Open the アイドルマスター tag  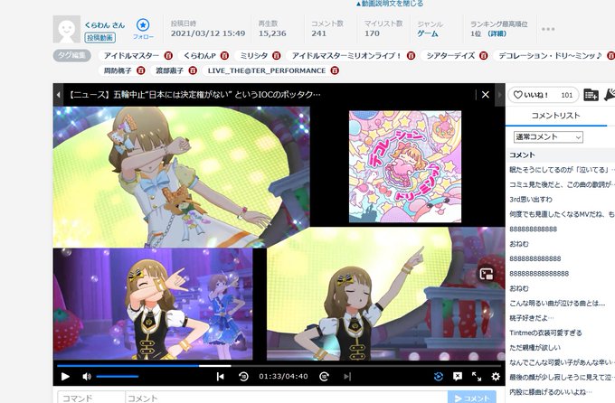point(131,56)
